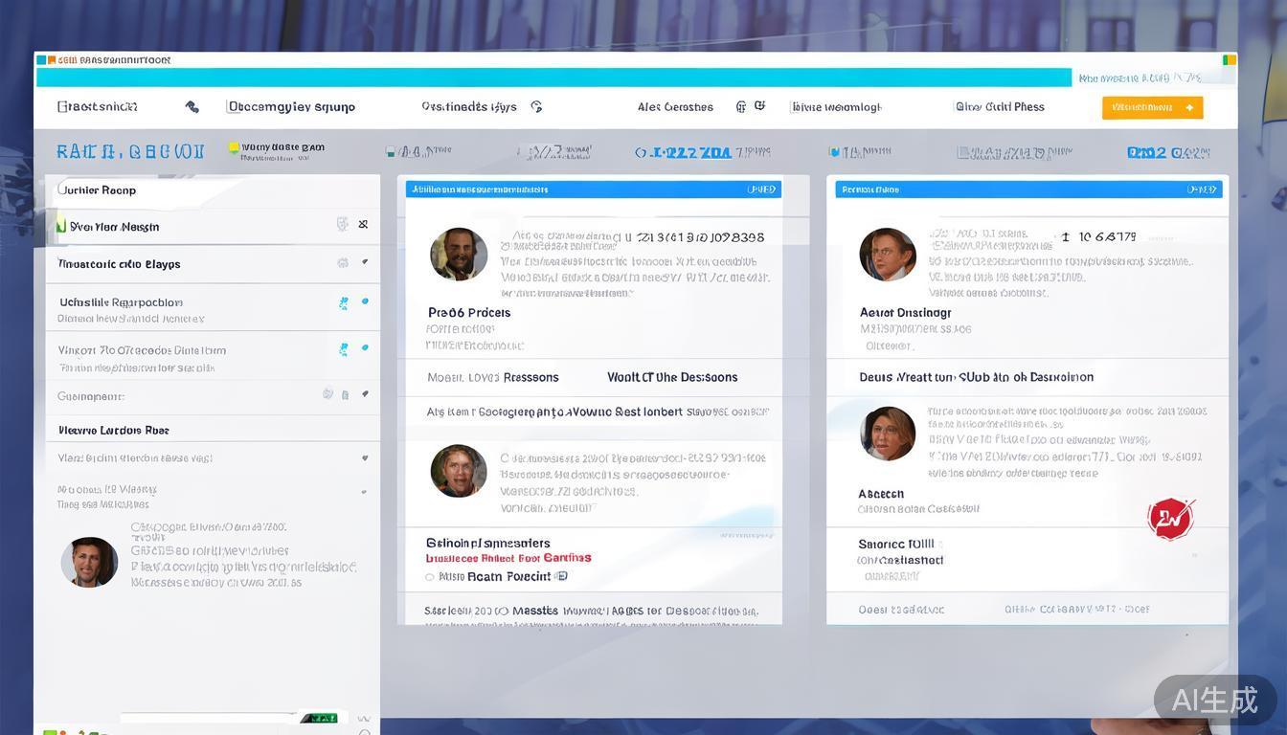This screenshot has width=1287, height=735.
Task: Click the bearded man's avatar in middle card
Action: coord(459,255)
